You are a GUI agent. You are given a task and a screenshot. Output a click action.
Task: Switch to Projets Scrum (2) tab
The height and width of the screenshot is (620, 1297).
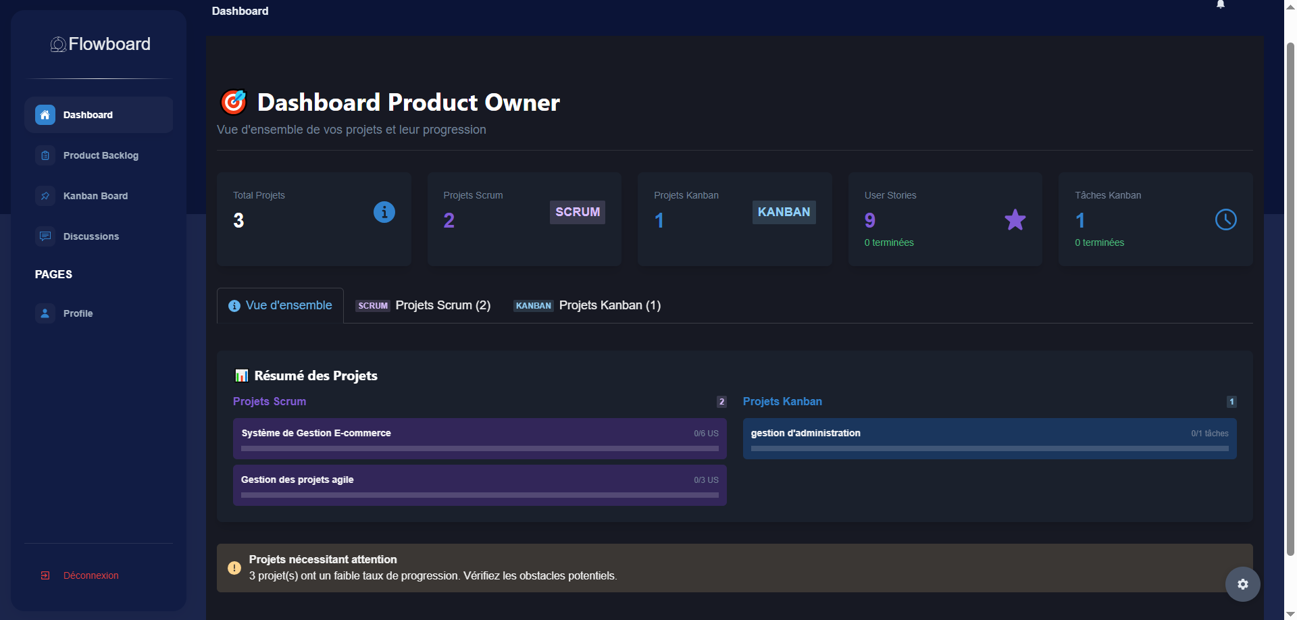[423, 305]
